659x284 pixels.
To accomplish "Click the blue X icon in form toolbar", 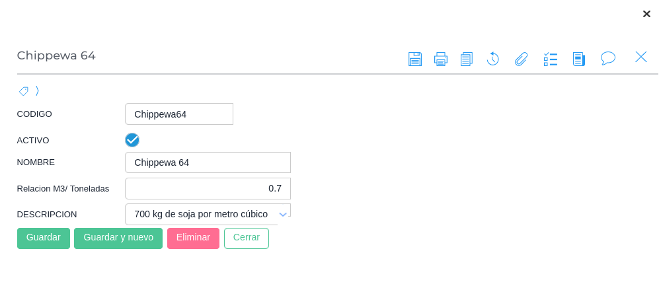I will coord(641,57).
